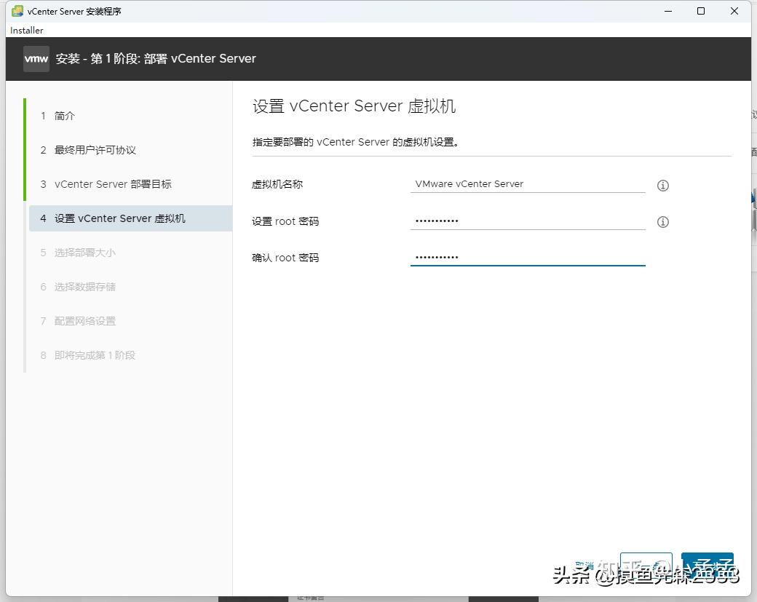Maximize the vCenter Server installer window
The width and height of the screenshot is (757, 602).
(701, 11)
